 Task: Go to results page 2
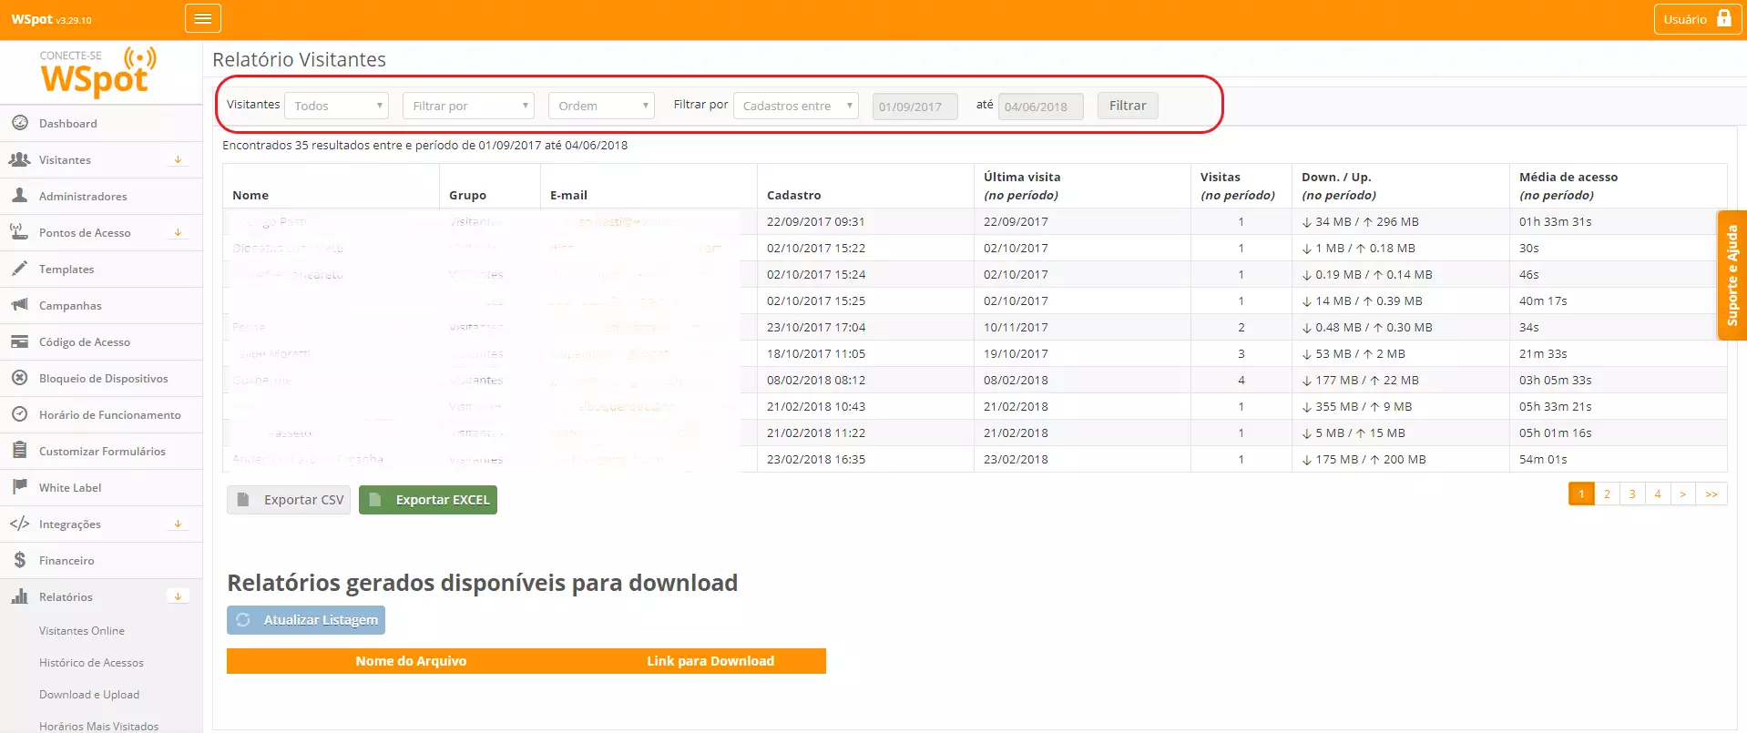(x=1607, y=494)
